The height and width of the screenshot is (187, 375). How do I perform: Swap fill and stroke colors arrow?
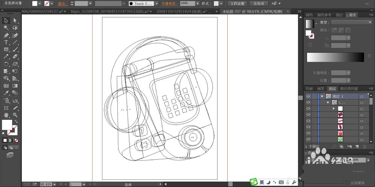[x=16, y=121]
